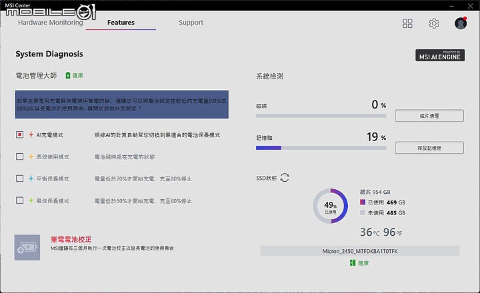Image resolution: width=480 pixels, height=293 pixels.
Task: Enable the 平衡保養模式 checkbox
Action: 19,178
